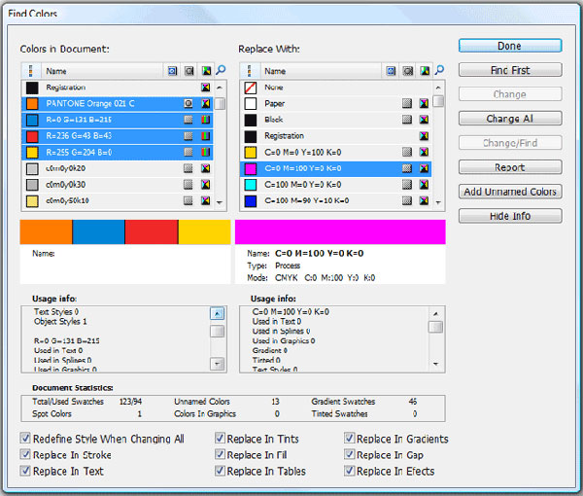Click Replace With list scroll up arrow
The image size is (583, 496).
click(438, 88)
